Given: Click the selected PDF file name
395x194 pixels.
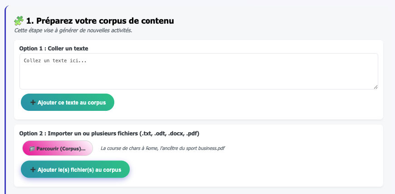Looking at the screenshot, I should 162,148.
